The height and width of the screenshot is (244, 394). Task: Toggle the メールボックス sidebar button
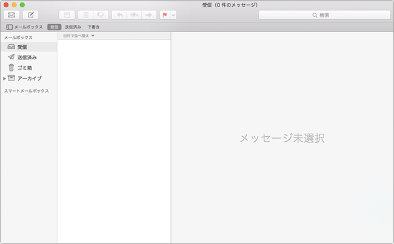pyautogui.click(x=24, y=27)
